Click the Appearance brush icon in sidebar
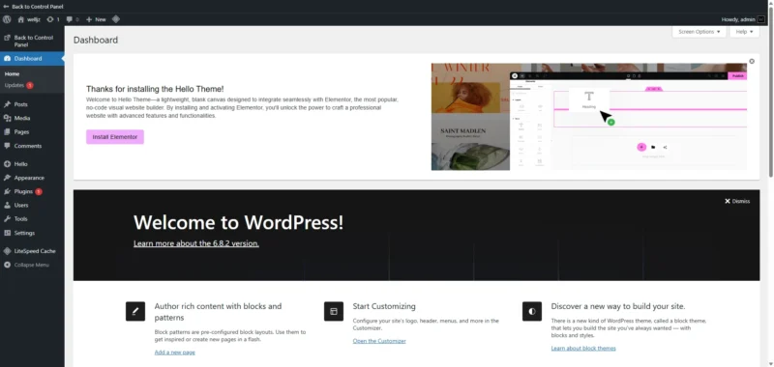The height and width of the screenshot is (367, 774). (7, 178)
